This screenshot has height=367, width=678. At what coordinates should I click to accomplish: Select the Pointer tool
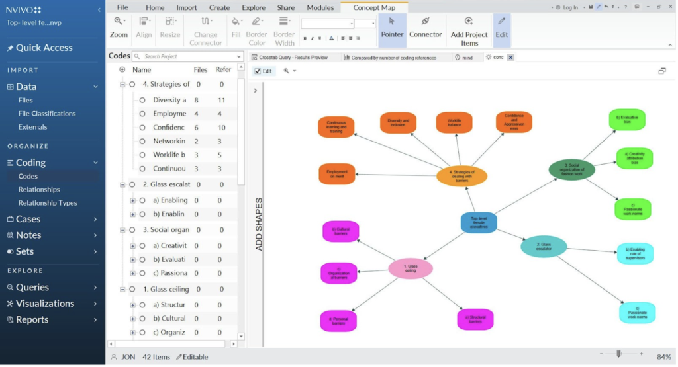[x=392, y=28]
